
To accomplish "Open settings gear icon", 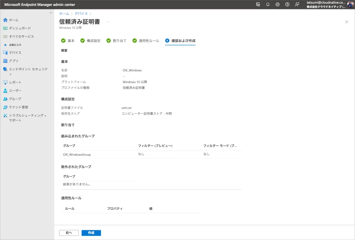I will coord(277,4).
